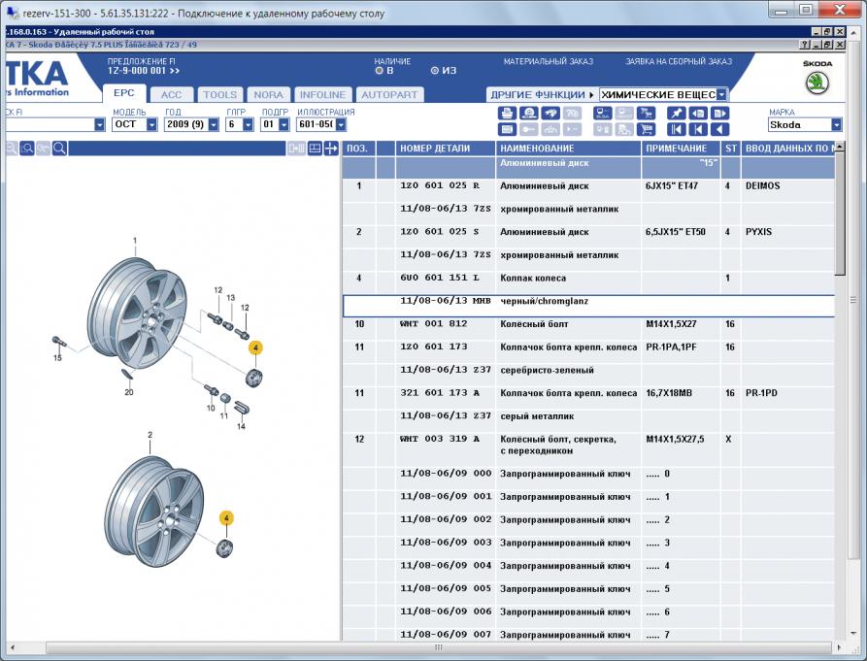Screen dimensions: 867x661
Task: Click the НОМЕР ДЕТАЛИ column header
Action: click(445, 149)
